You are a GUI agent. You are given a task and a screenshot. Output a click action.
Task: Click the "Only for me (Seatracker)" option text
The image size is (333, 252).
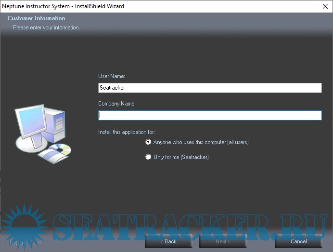(x=181, y=157)
